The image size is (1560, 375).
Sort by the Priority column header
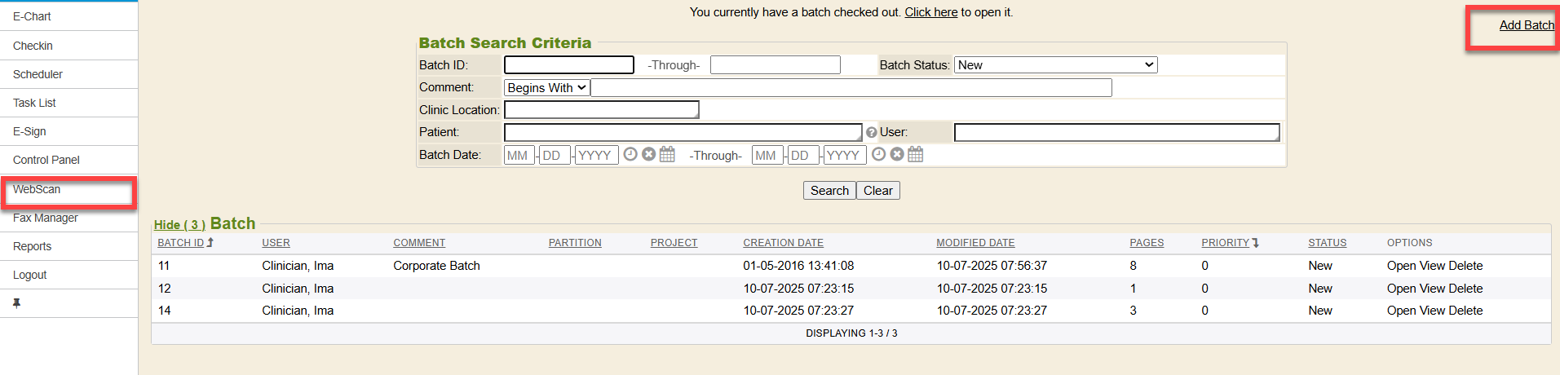point(1225,243)
